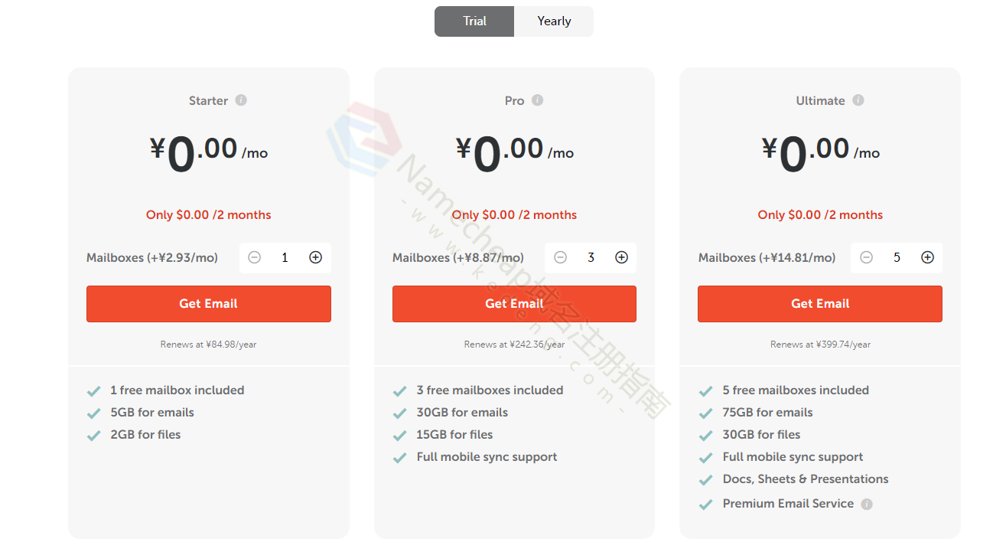Viewport: 1006px width, 552px height.
Task: Click the info icon beside Pro plan
Action: point(538,100)
